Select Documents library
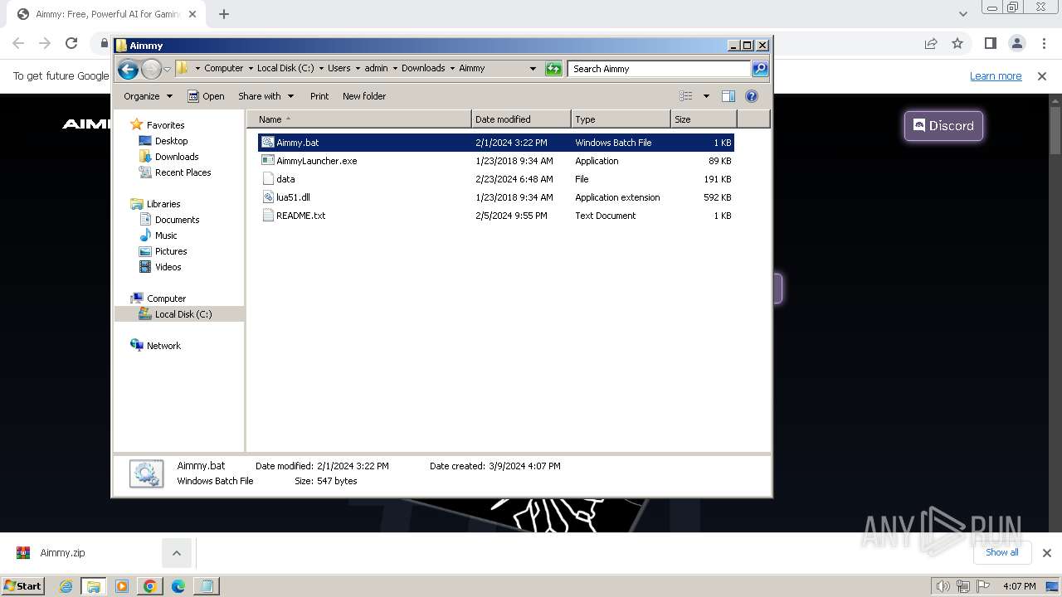Viewport: 1062px width, 597px height. click(x=177, y=220)
